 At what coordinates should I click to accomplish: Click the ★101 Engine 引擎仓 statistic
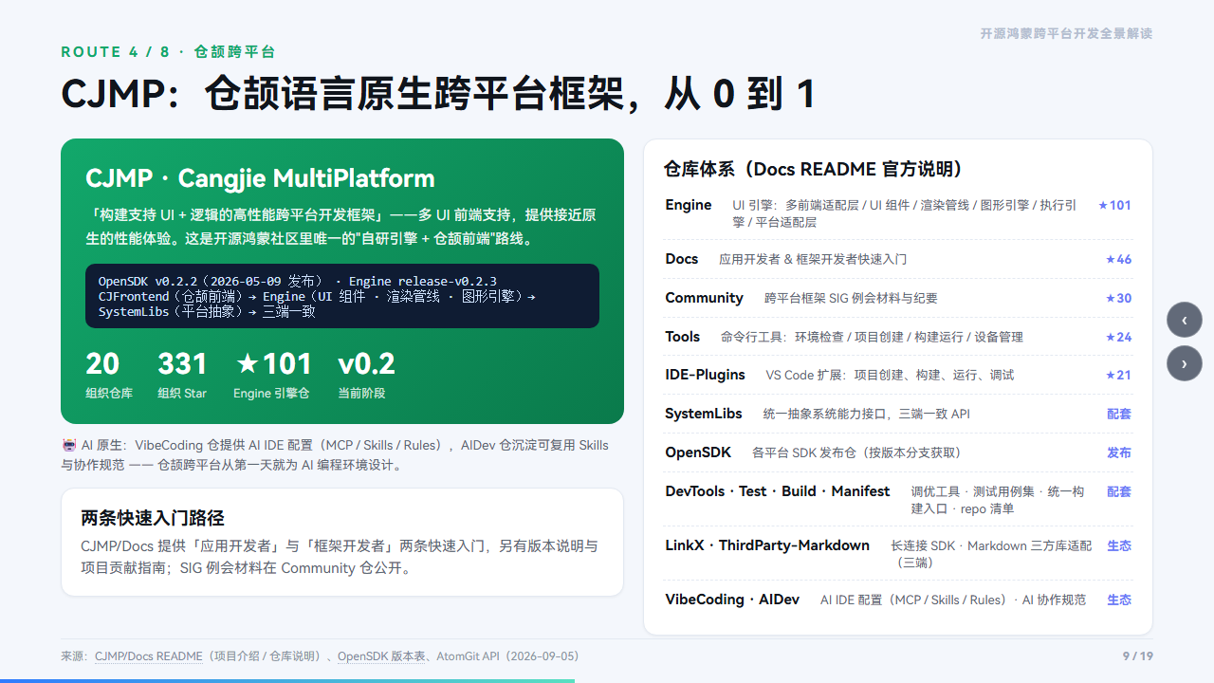pyautogui.click(x=273, y=375)
